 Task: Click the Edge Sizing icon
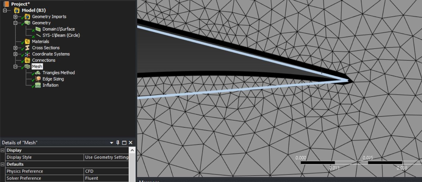(x=38, y=79)
